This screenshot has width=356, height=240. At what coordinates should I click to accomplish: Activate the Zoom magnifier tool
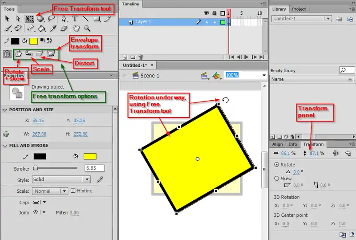pos(87,28)
